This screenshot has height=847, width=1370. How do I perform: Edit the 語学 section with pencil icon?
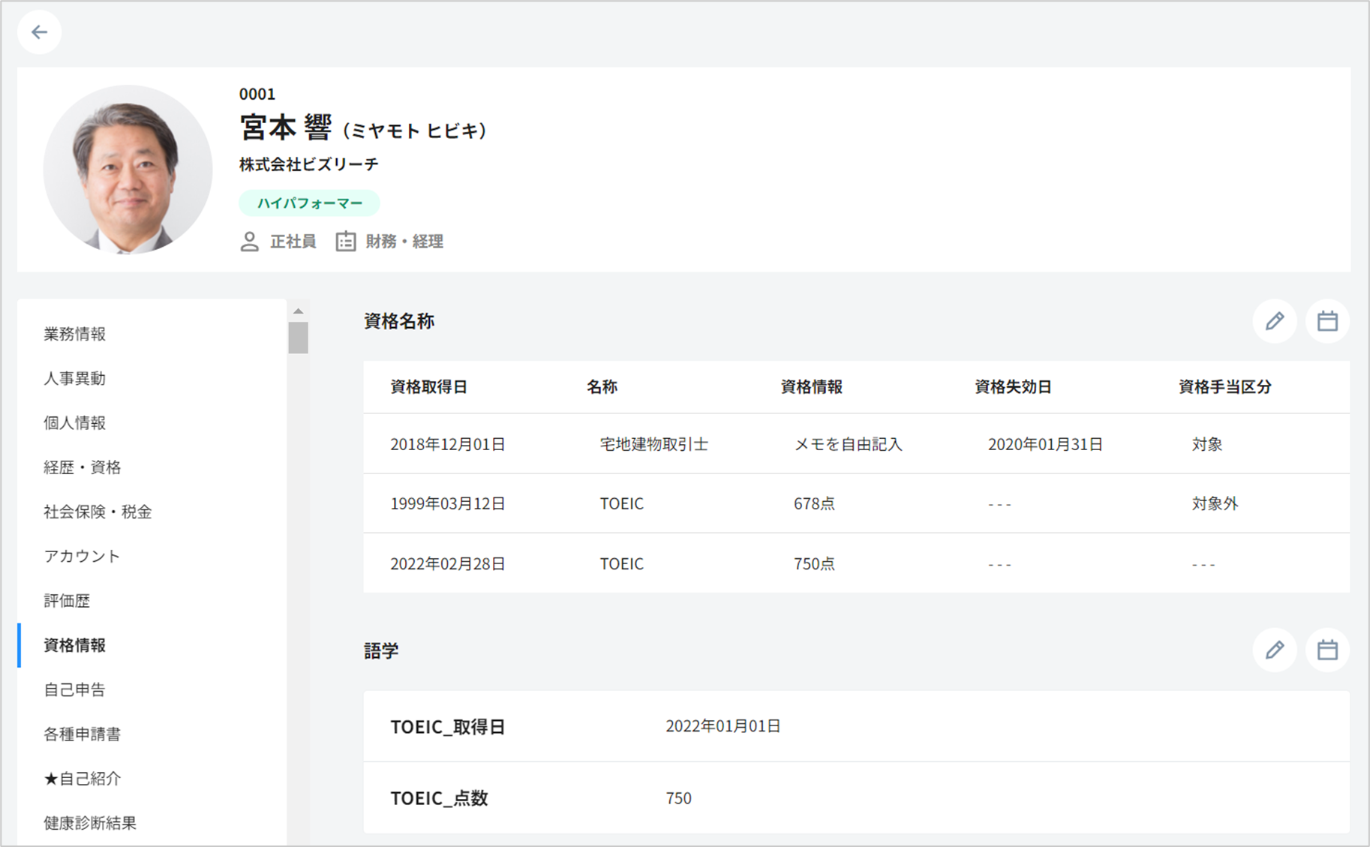1274,650
